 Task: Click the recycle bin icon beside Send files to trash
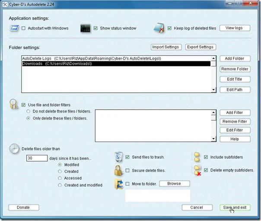119,157
